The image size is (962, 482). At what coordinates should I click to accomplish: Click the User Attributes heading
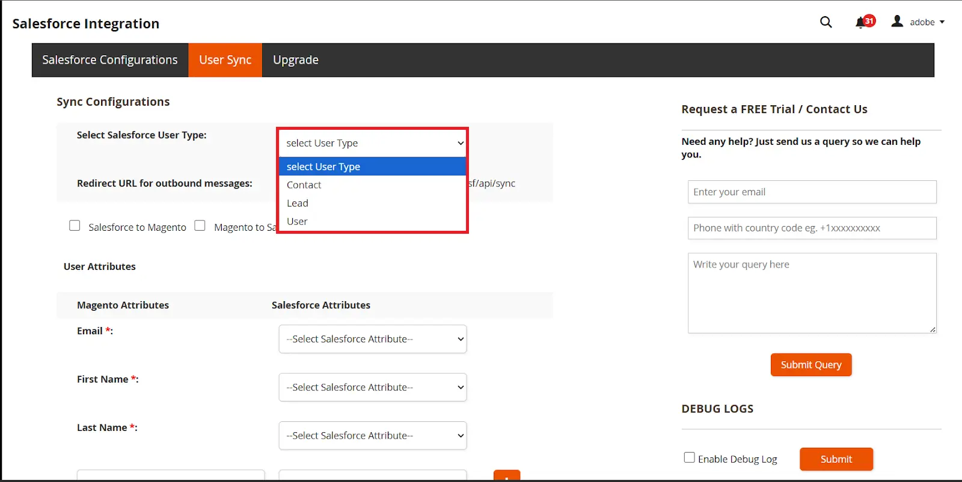pyautogui.click(x=100, y=266)
